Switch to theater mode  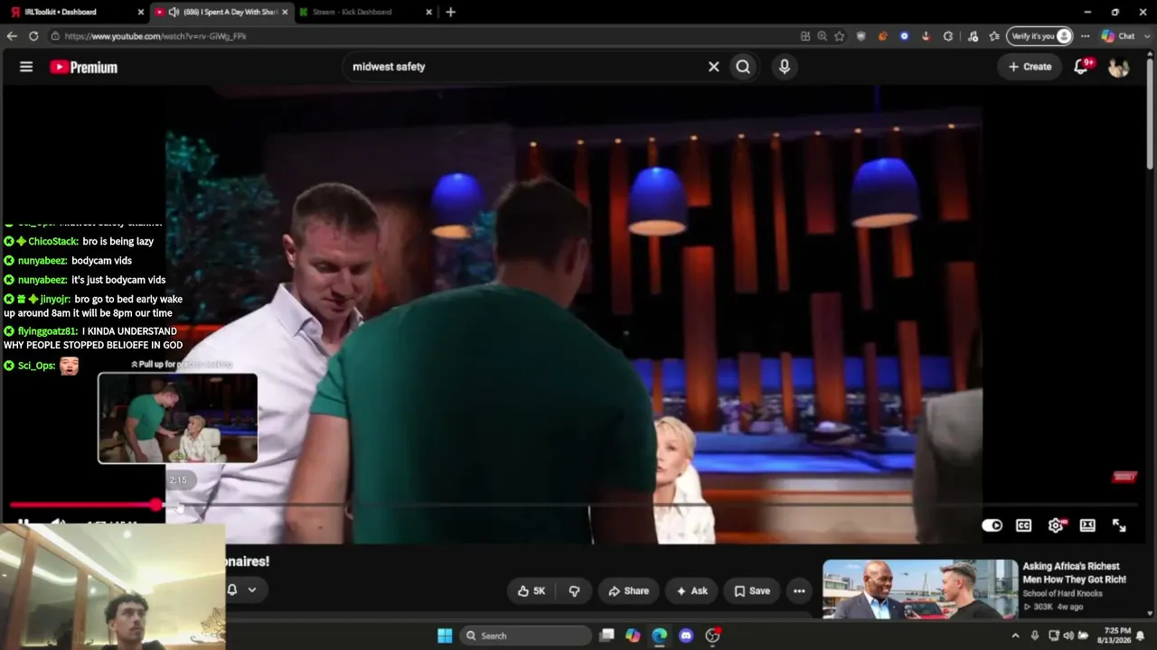pyautogui.click(x=1087, y=525)
